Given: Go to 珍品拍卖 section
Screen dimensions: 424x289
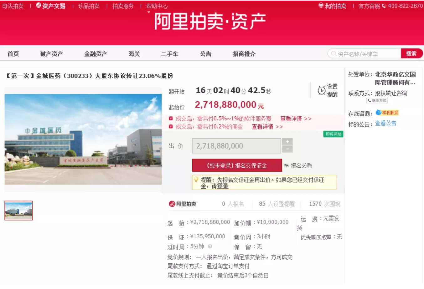Looking at the screenshot, I should tap(89, 6).
